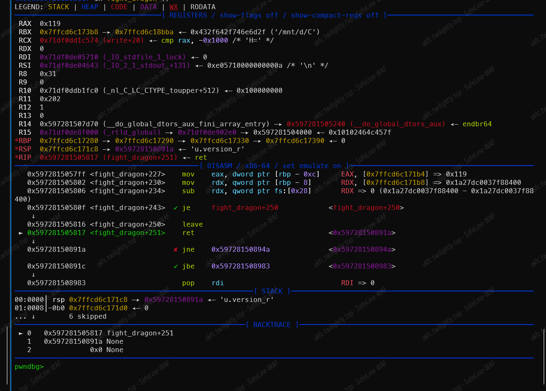The width and height of the screenshot is (546, 391).
Task: Select the BACKTRACE section header
Action: pyautogui.click(x=272, y=325)
